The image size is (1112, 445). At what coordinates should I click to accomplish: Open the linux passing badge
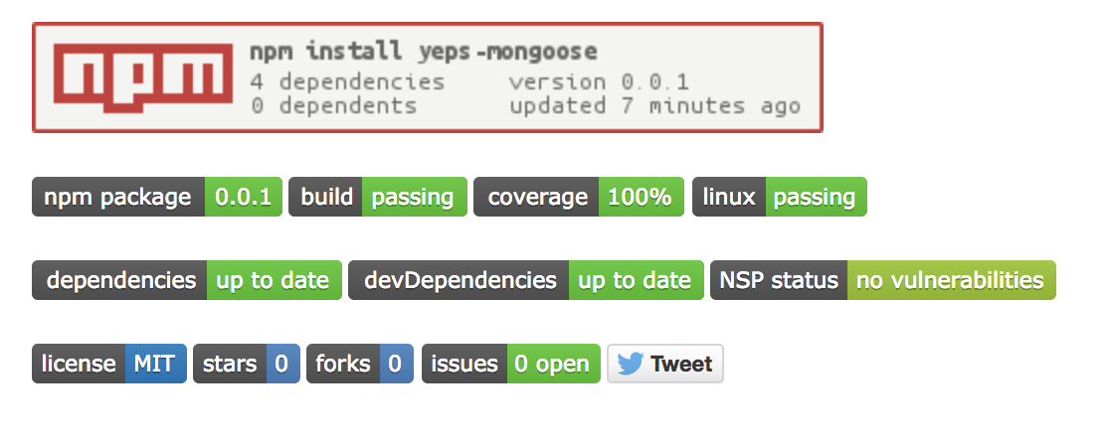coord(780,197)
